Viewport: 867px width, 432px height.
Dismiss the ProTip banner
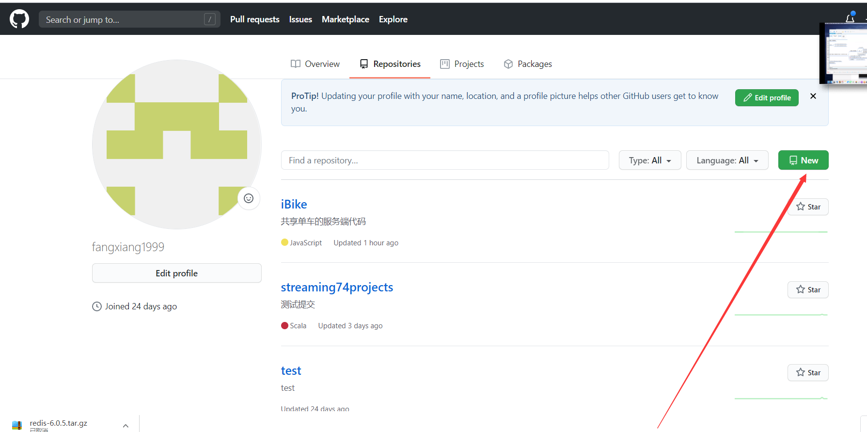813,96
